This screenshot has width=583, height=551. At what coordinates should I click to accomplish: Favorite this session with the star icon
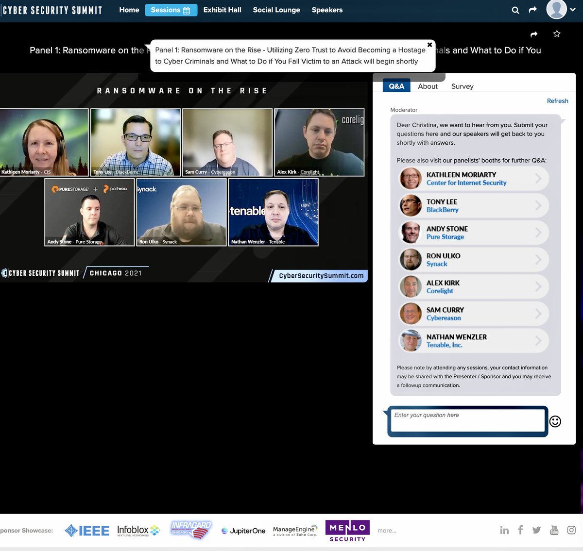point(557,34)
